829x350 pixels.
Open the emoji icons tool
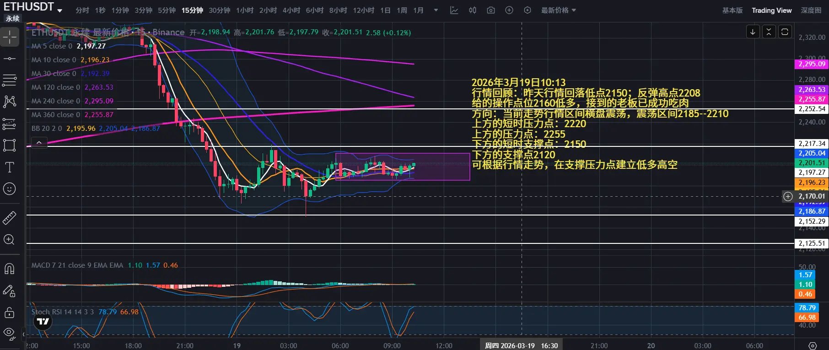click(10, 189)
